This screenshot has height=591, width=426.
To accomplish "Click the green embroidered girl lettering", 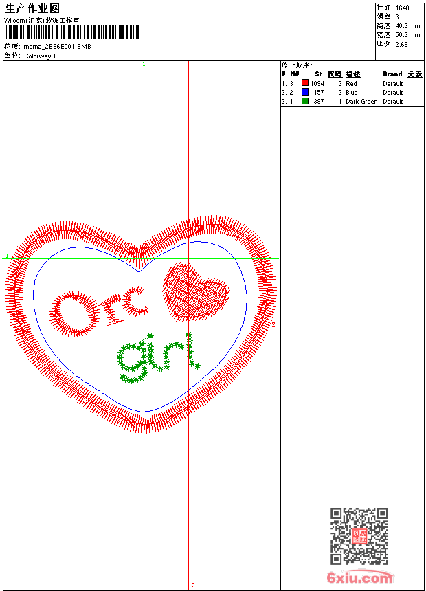I will coord(158,357).
